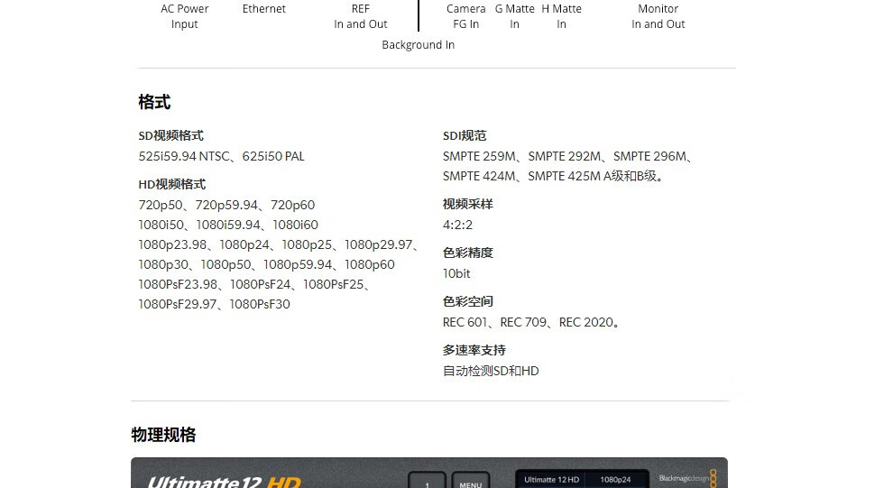
Task: Click the REC 601、REC 709、REC 2020 line
Action: pos(531,322)
